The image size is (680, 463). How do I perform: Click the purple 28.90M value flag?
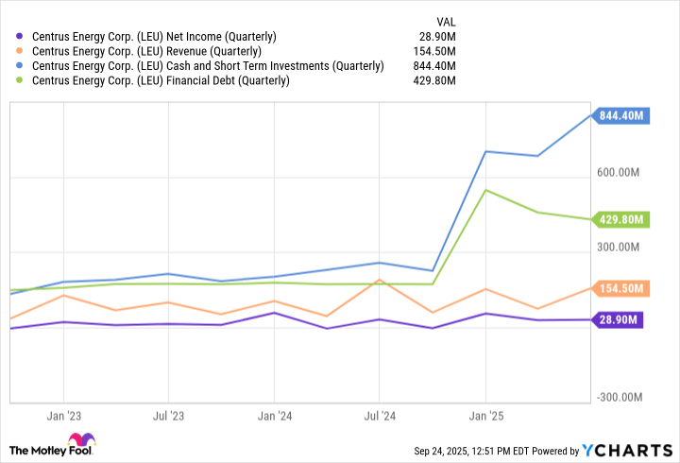coord(619,320)
